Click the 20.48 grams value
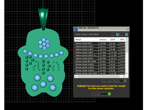 pos(103,58)
